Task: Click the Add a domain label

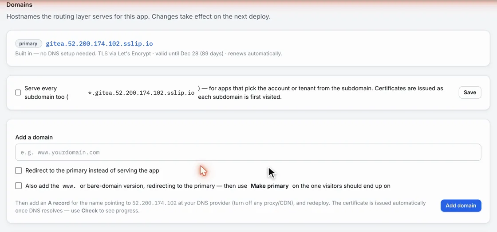Action: coord(34,138)
